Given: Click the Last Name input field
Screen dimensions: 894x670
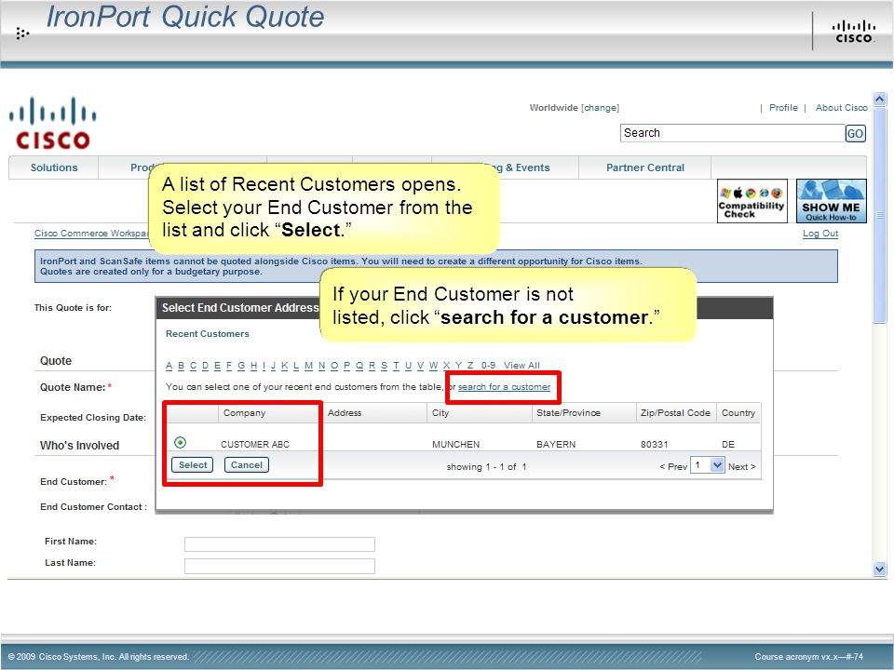Looking at the screenshot, I should [x=279, y=566].
